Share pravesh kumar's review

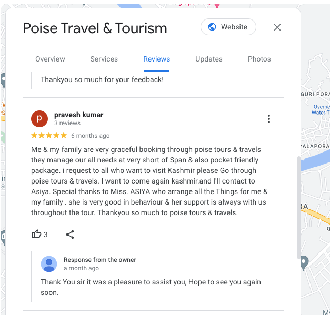tap(70, 234)
